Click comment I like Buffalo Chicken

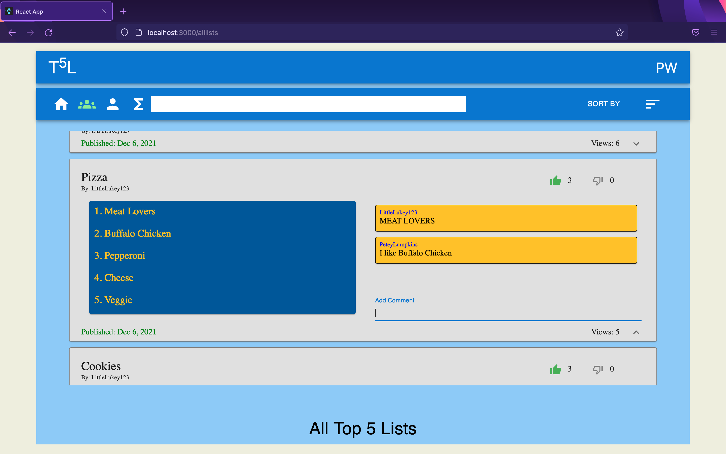pos(415,253)
